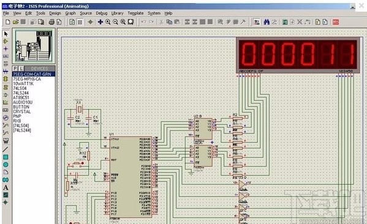The width and height of the screenshot is (367, 224).
Task: Select AT89C51 in the devices list
Action: (x=21, y=97)
